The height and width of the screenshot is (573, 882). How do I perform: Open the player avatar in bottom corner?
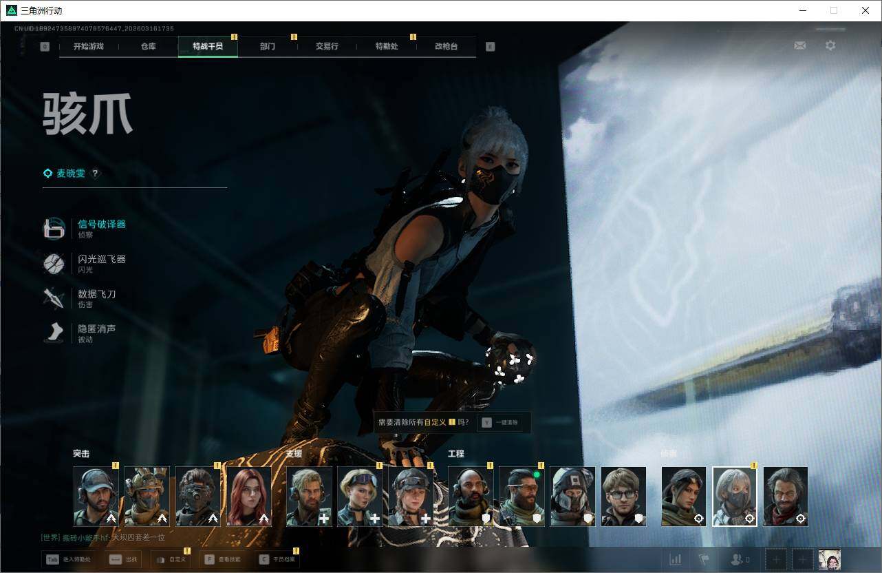coord(829,560)
